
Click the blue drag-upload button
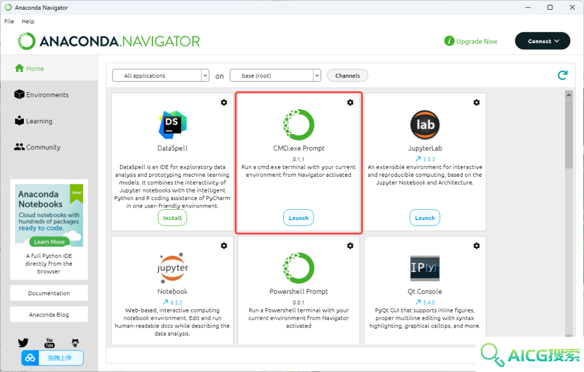[52, 358]
